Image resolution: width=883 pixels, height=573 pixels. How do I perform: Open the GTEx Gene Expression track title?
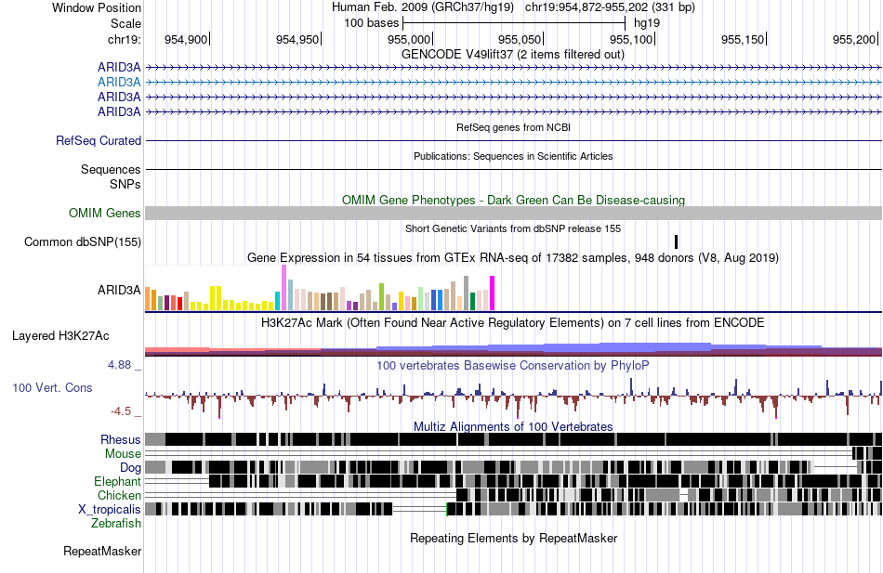[513, 258]
